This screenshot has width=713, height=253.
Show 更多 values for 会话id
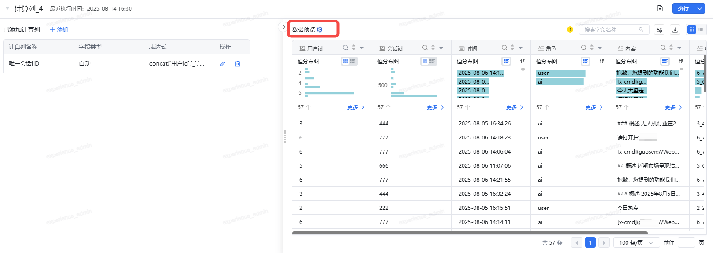pyautogui.click(x=435, y=107)
